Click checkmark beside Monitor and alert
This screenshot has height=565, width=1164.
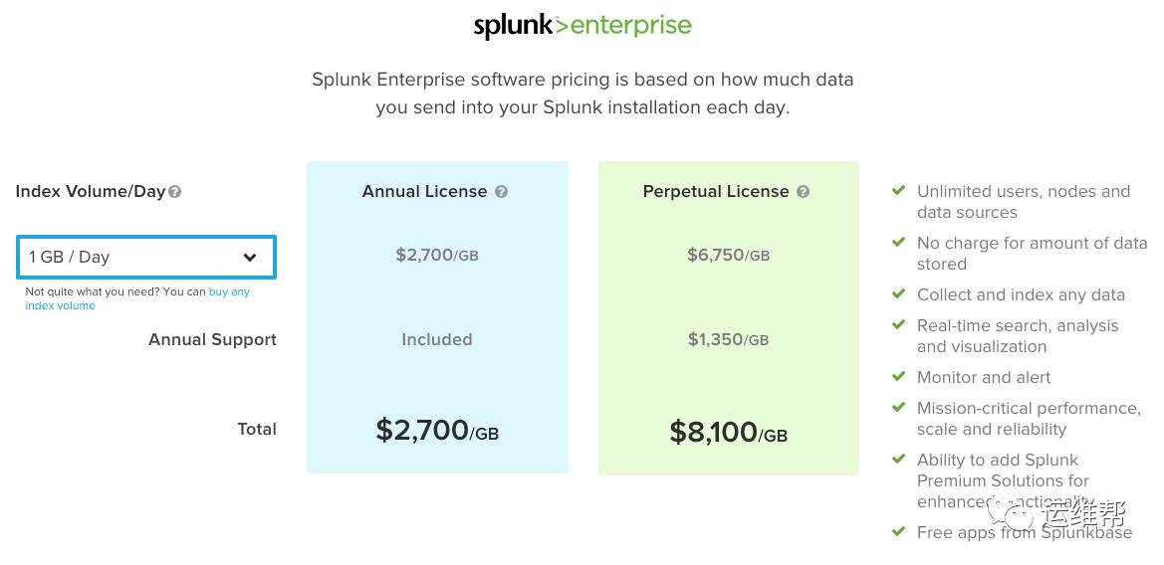[898, 377]
